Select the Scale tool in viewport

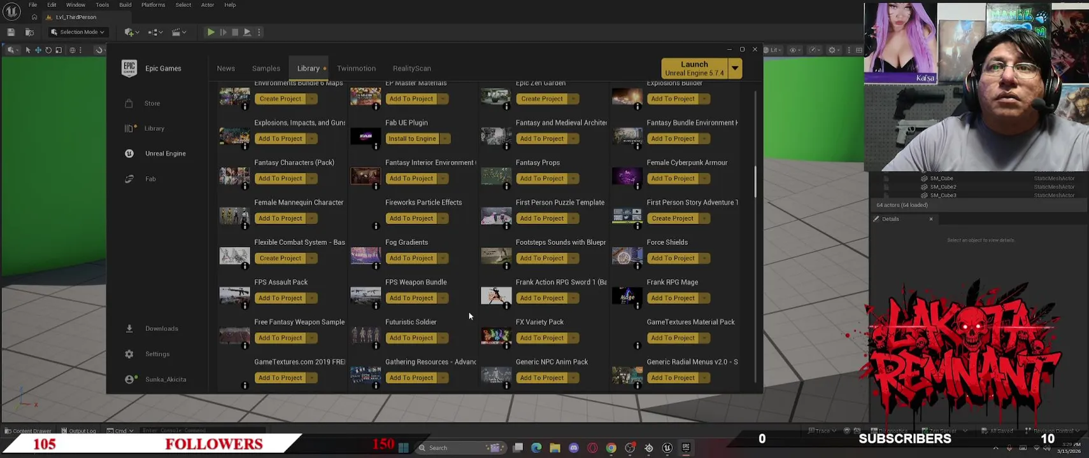[x=59, y=50]
